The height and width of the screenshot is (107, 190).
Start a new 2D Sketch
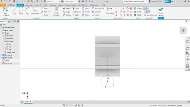tap(5, 12)
